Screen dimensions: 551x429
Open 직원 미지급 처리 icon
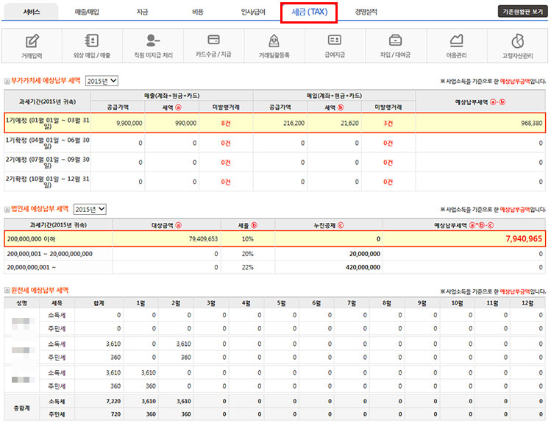(x=153, y=41)
